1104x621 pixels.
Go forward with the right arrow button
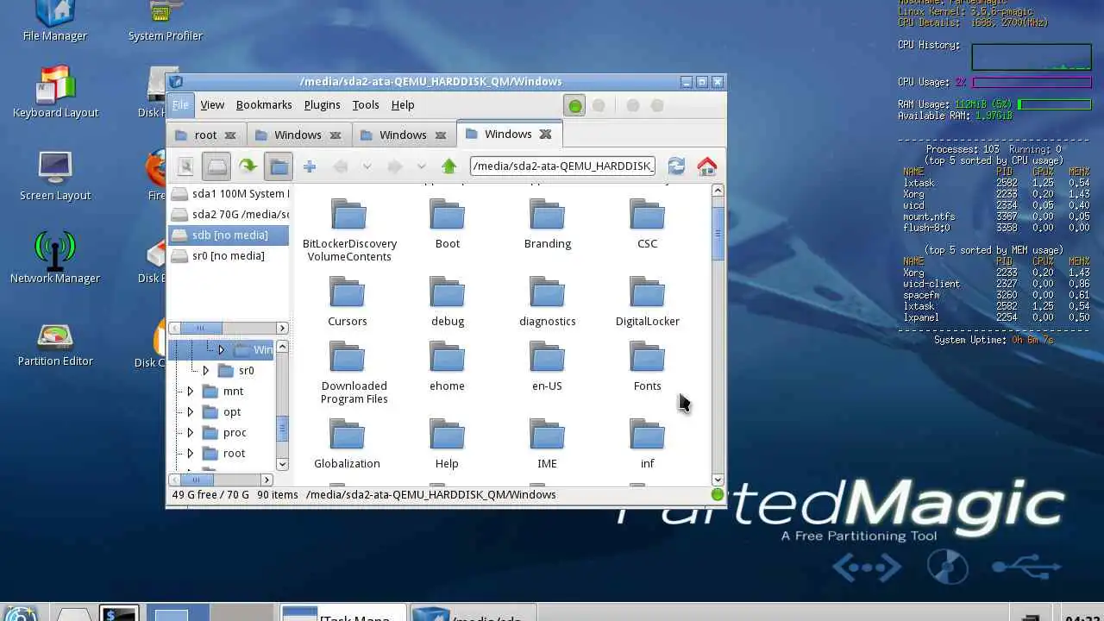(x=394, y=166)
